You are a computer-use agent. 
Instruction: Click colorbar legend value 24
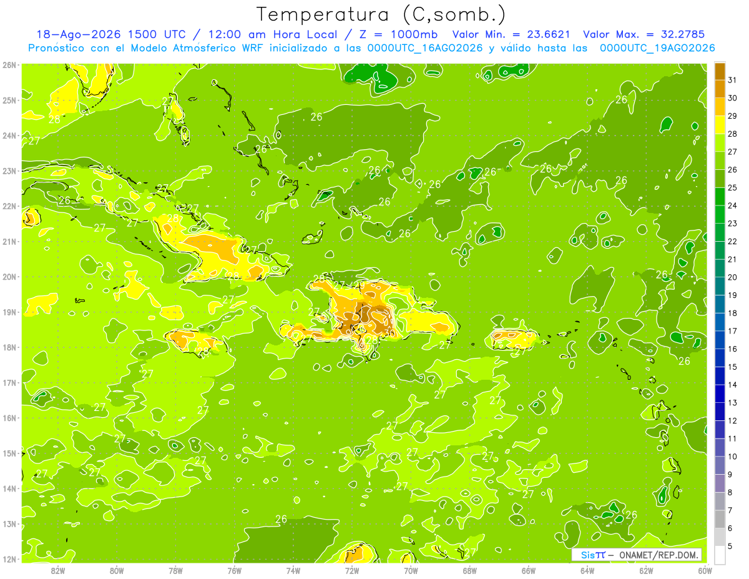point(733,205)
